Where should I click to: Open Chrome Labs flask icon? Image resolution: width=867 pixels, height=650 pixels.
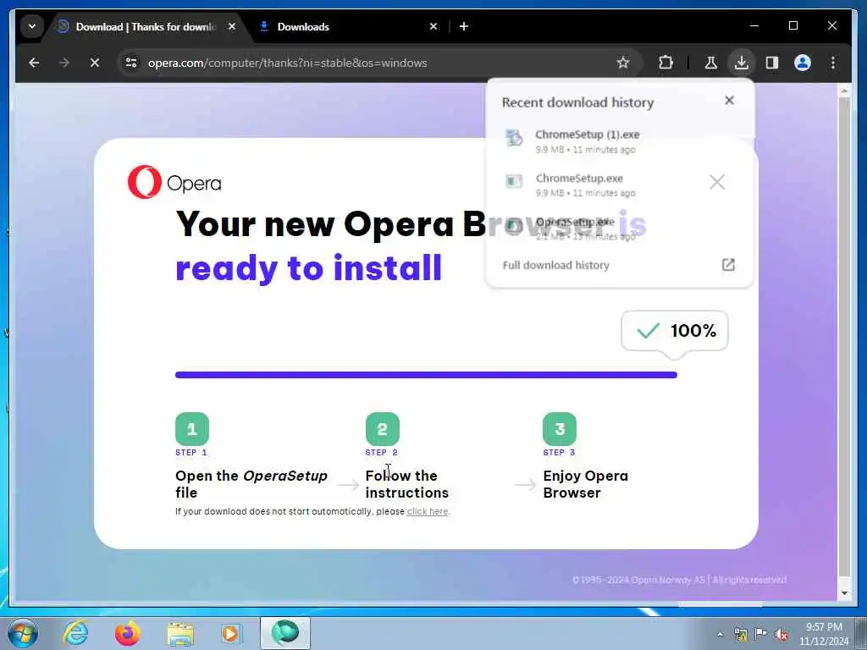(711, 63)
